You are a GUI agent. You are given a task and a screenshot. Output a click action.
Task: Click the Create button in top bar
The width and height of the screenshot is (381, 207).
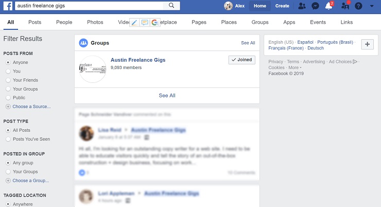(x=282, y=6)
